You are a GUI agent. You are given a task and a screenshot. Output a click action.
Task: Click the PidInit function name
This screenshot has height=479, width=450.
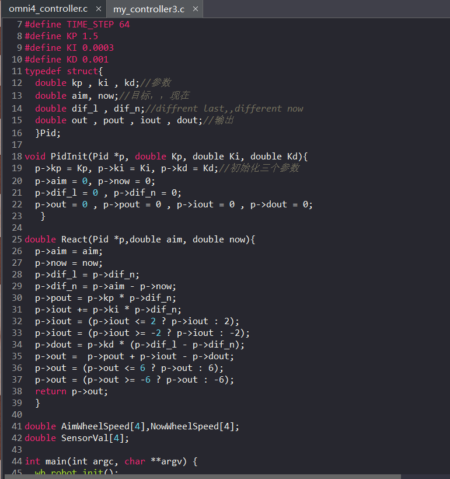pyautogui.click(x=67, y=157)
